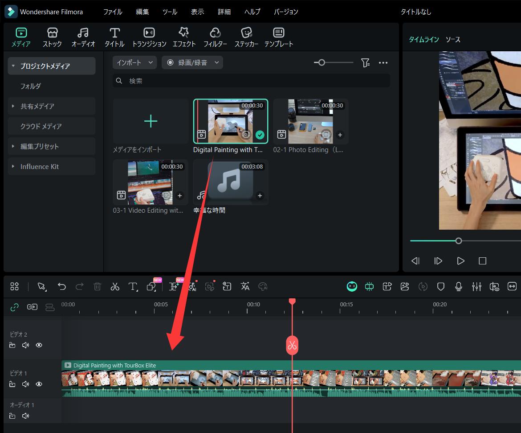Open the Effects panel

[x=184, y=37]
